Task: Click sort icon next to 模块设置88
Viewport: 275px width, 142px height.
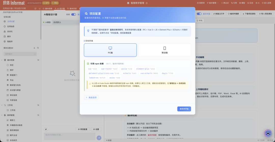Action: click(38, 48)
